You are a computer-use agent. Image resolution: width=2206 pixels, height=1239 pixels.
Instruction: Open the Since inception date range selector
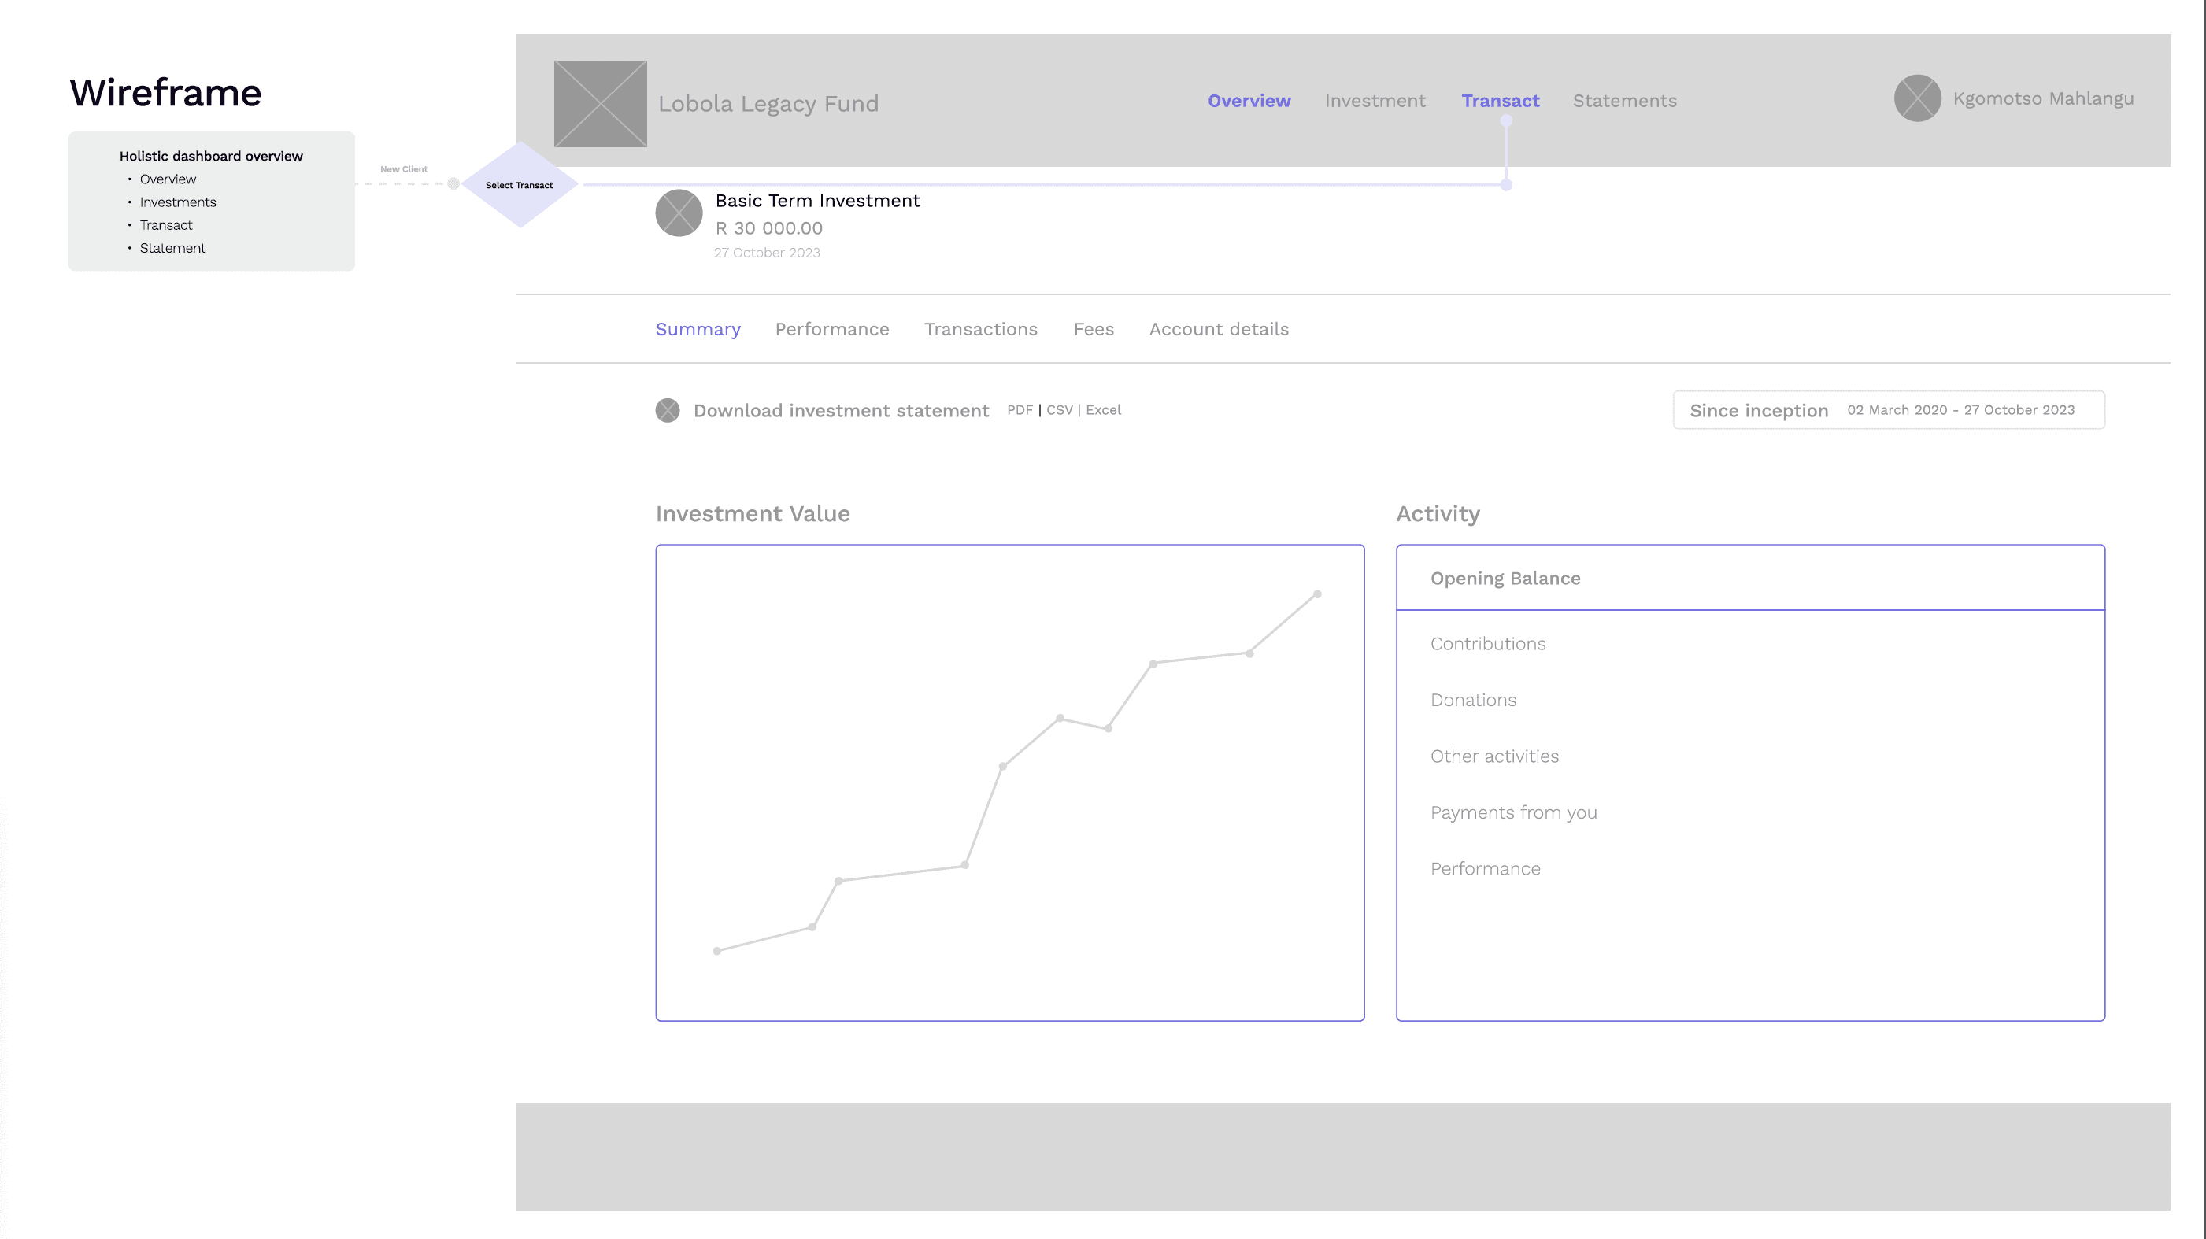click(1888, 410)
